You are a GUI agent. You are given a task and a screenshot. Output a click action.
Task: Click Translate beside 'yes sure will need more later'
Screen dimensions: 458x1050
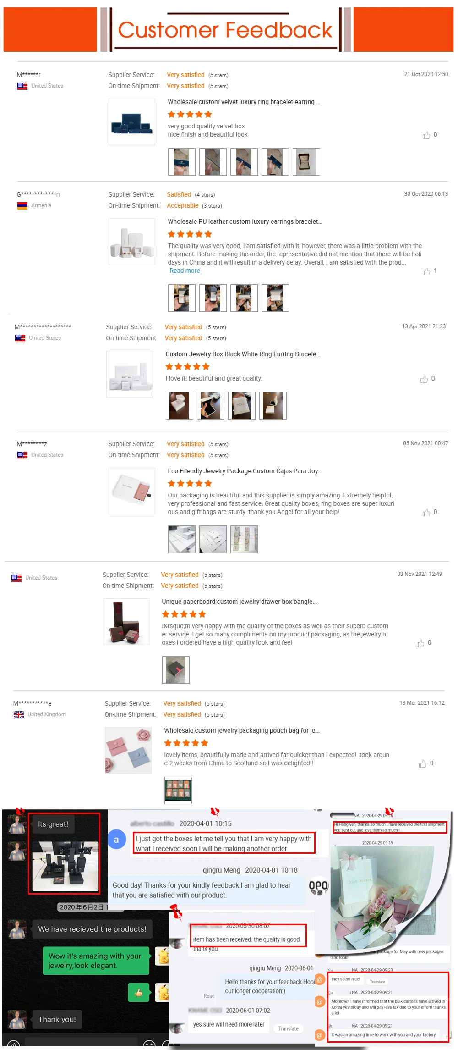point(288,1028)
